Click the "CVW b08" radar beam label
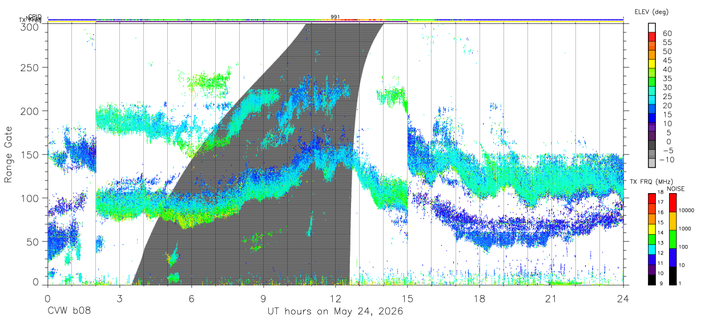The height and width of the screenshot is (323, 701). (69, 312)
